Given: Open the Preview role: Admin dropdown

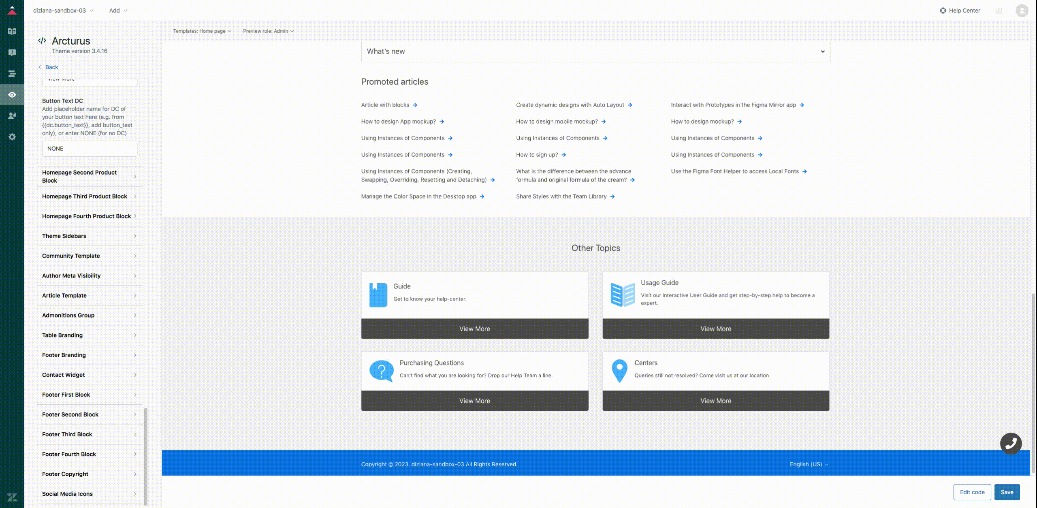Looking at the screenshot, I should coord(268,31).
